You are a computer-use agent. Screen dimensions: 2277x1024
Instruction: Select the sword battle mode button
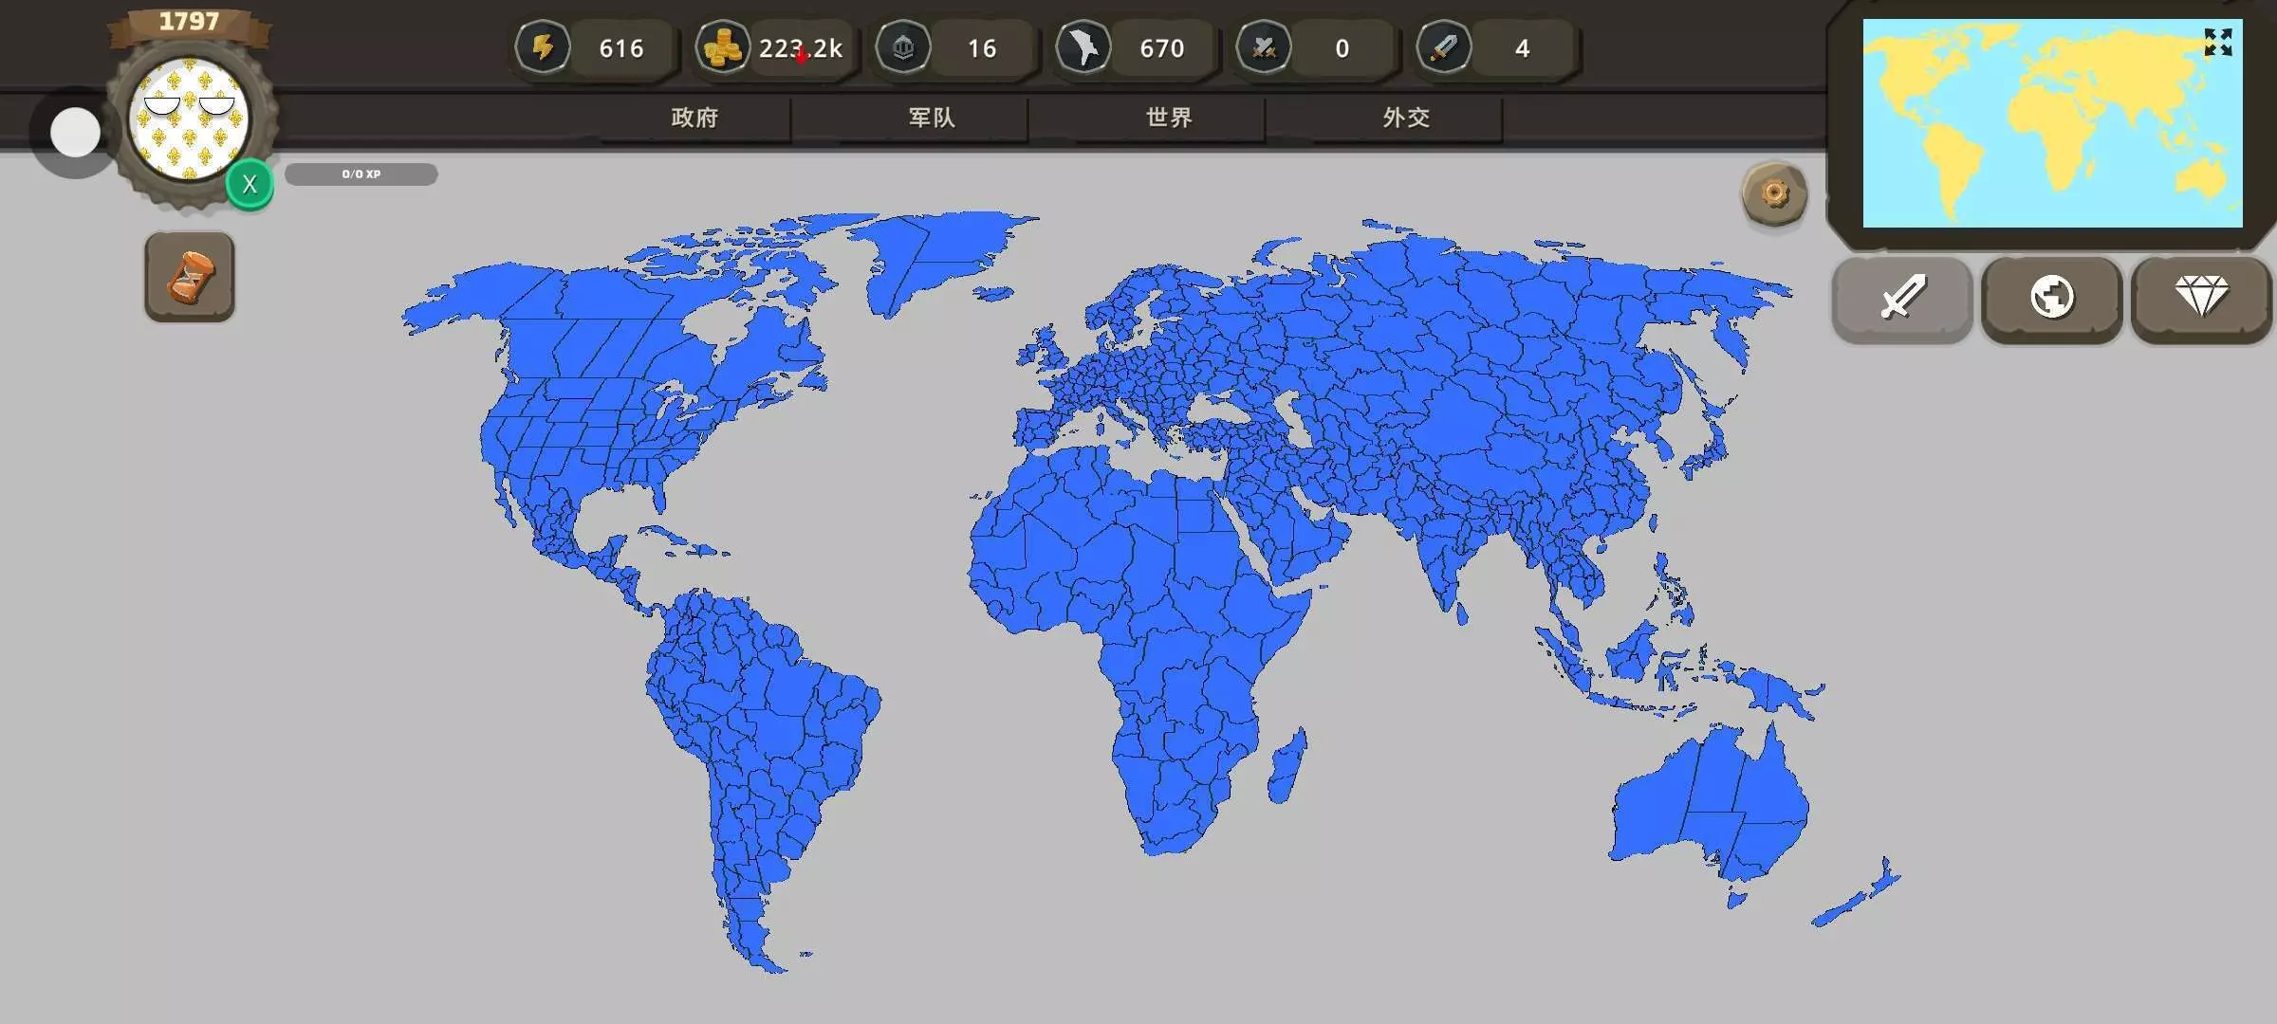pyautogui.click(x=1902, y=298)
